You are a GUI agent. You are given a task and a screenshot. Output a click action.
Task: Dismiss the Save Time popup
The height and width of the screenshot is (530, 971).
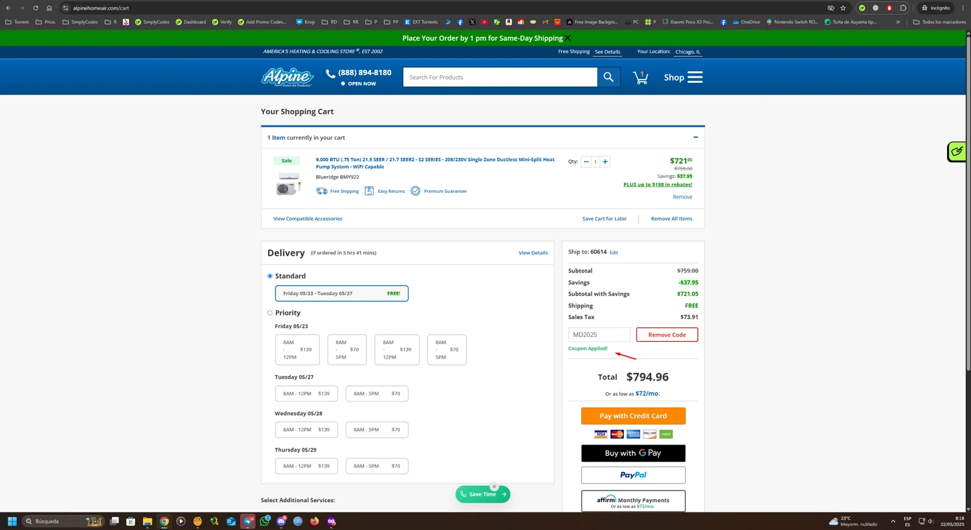pos(494,486)
